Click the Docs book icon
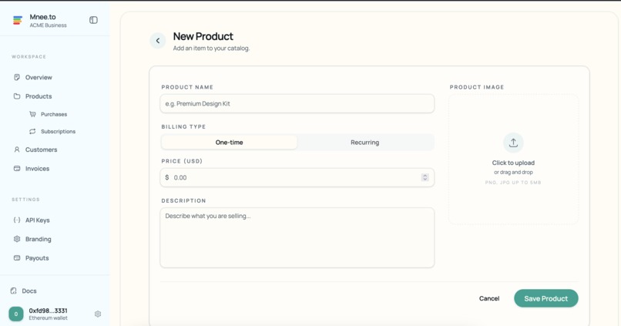Image resolution: width=621 pixels, height=326 pixels. click(x=13, y=291)
